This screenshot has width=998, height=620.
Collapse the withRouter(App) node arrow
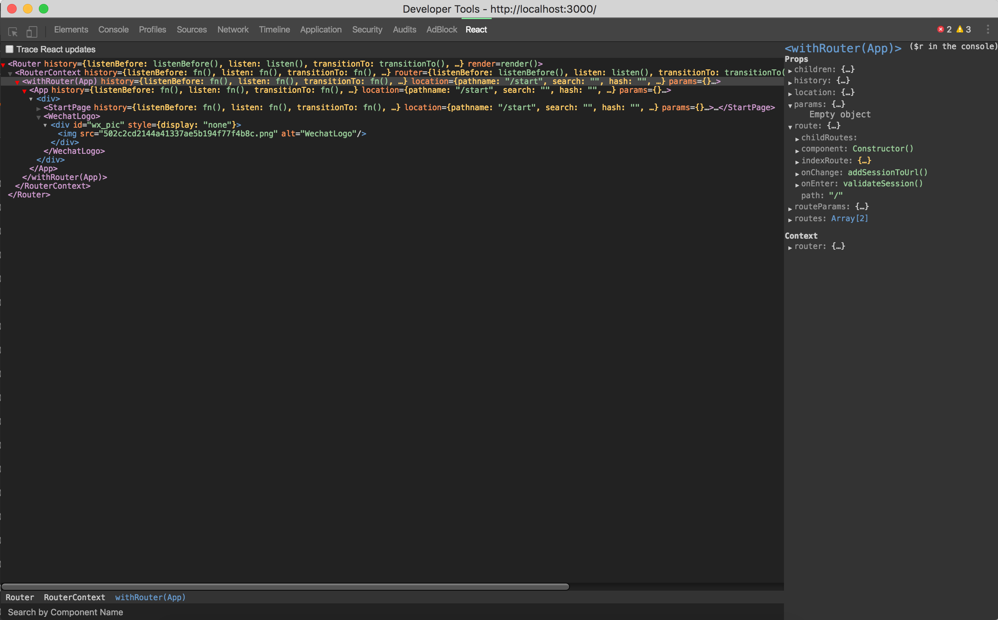click(17, 82)
